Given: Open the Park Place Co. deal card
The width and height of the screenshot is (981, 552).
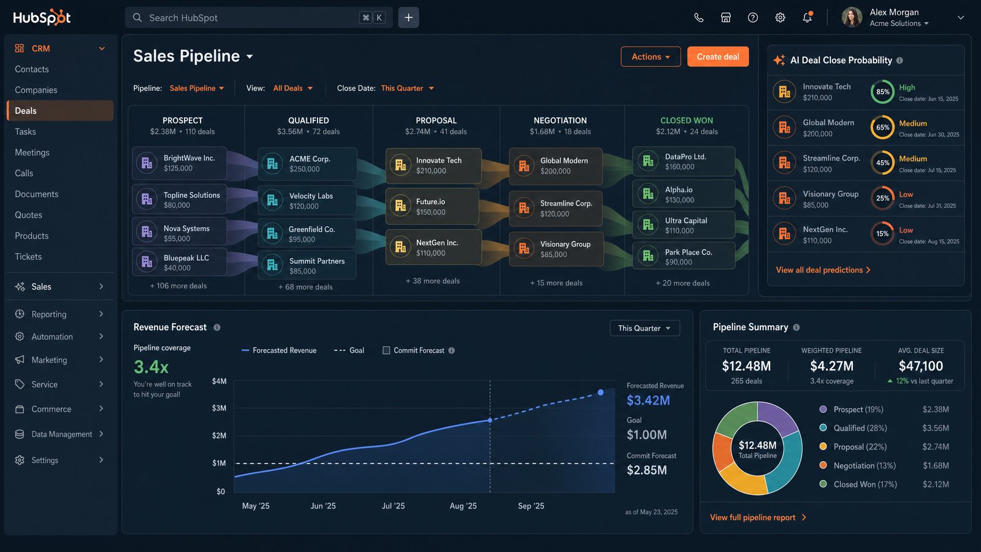Looking at the screenshot, I should 684,256.
